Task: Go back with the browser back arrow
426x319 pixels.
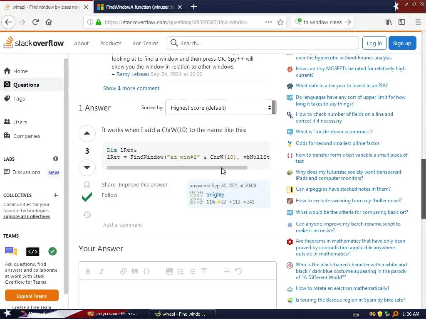Action: [x=8, y=22]
